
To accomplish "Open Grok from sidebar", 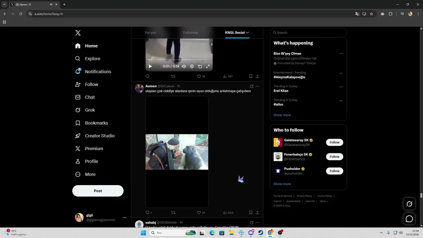I will [85, 110].
